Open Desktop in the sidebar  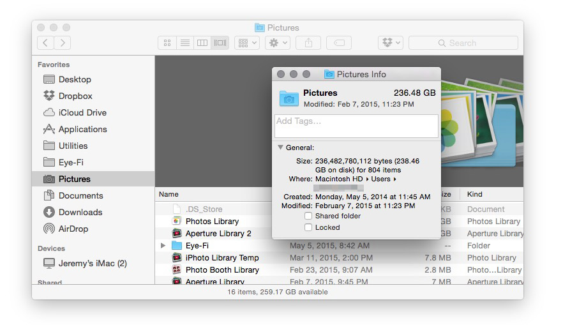[x=75, y=79]
